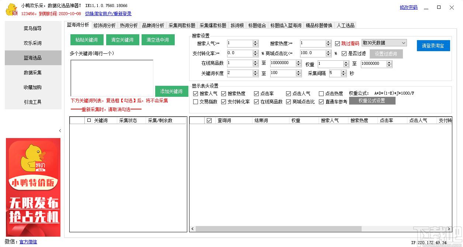463x247 pixels.
Task: Click the stepper of 在线商品数 maximum field
Action: click(x=299, y=63)
